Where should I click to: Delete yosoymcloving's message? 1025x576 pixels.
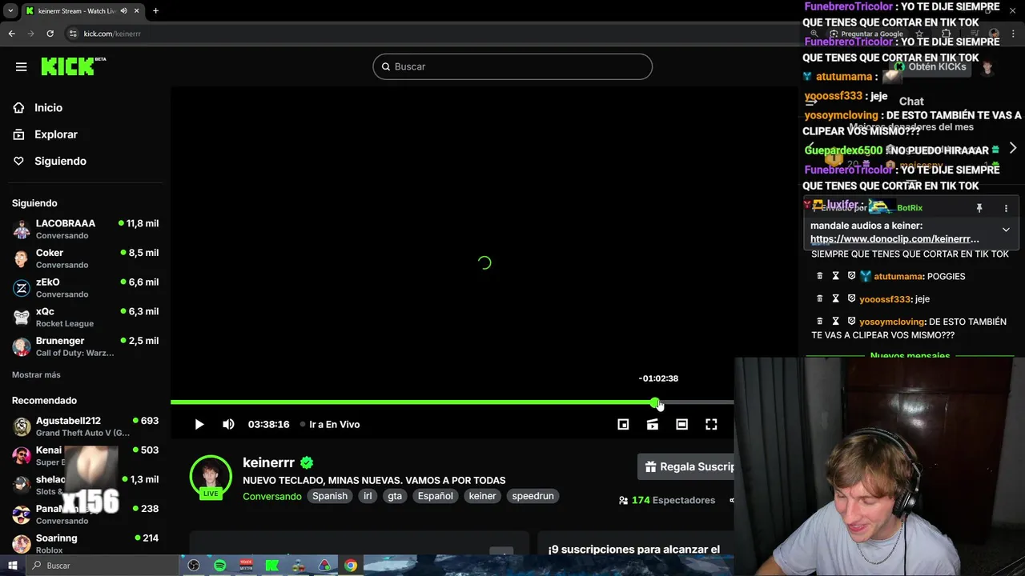pos(819,321)
